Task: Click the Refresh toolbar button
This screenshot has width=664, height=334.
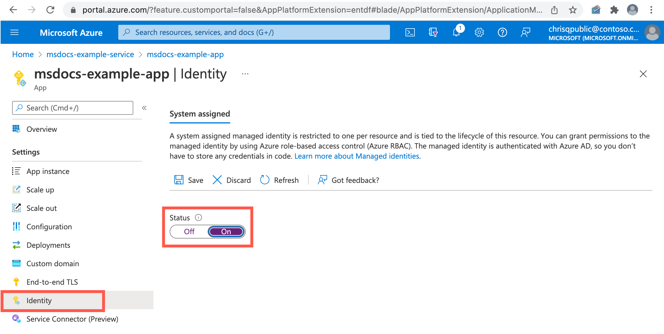Action: pyautogui.click(x=279, y=180)
